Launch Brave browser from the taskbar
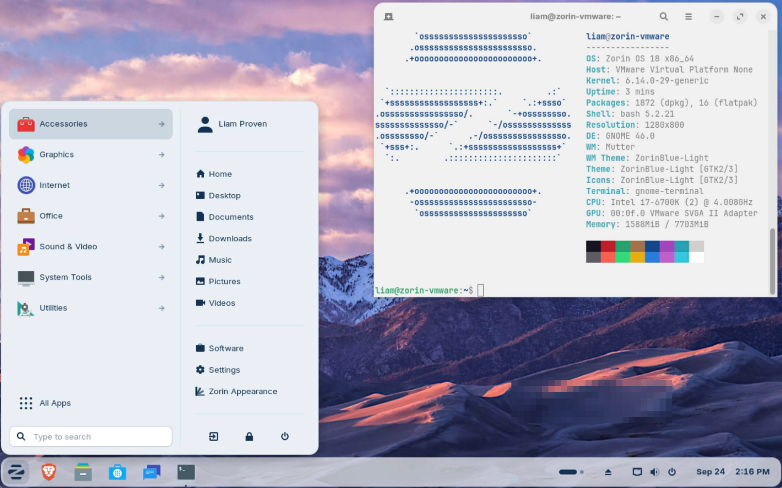The width and height of the screenshot is (782, 488). [49, 472]
